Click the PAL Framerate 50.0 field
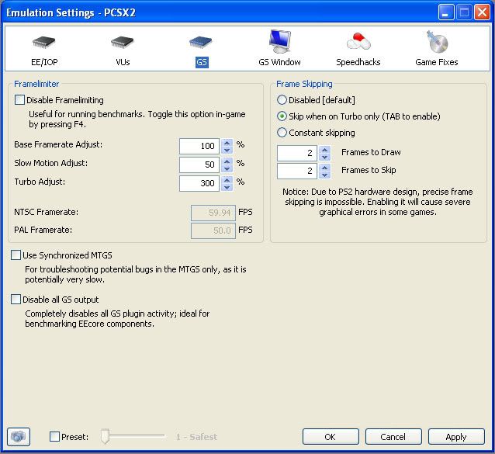495x454 pixels. click(213, 230)
